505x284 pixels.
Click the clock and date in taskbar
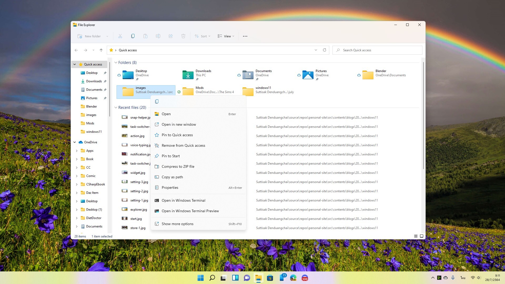[x=493, y=278]
